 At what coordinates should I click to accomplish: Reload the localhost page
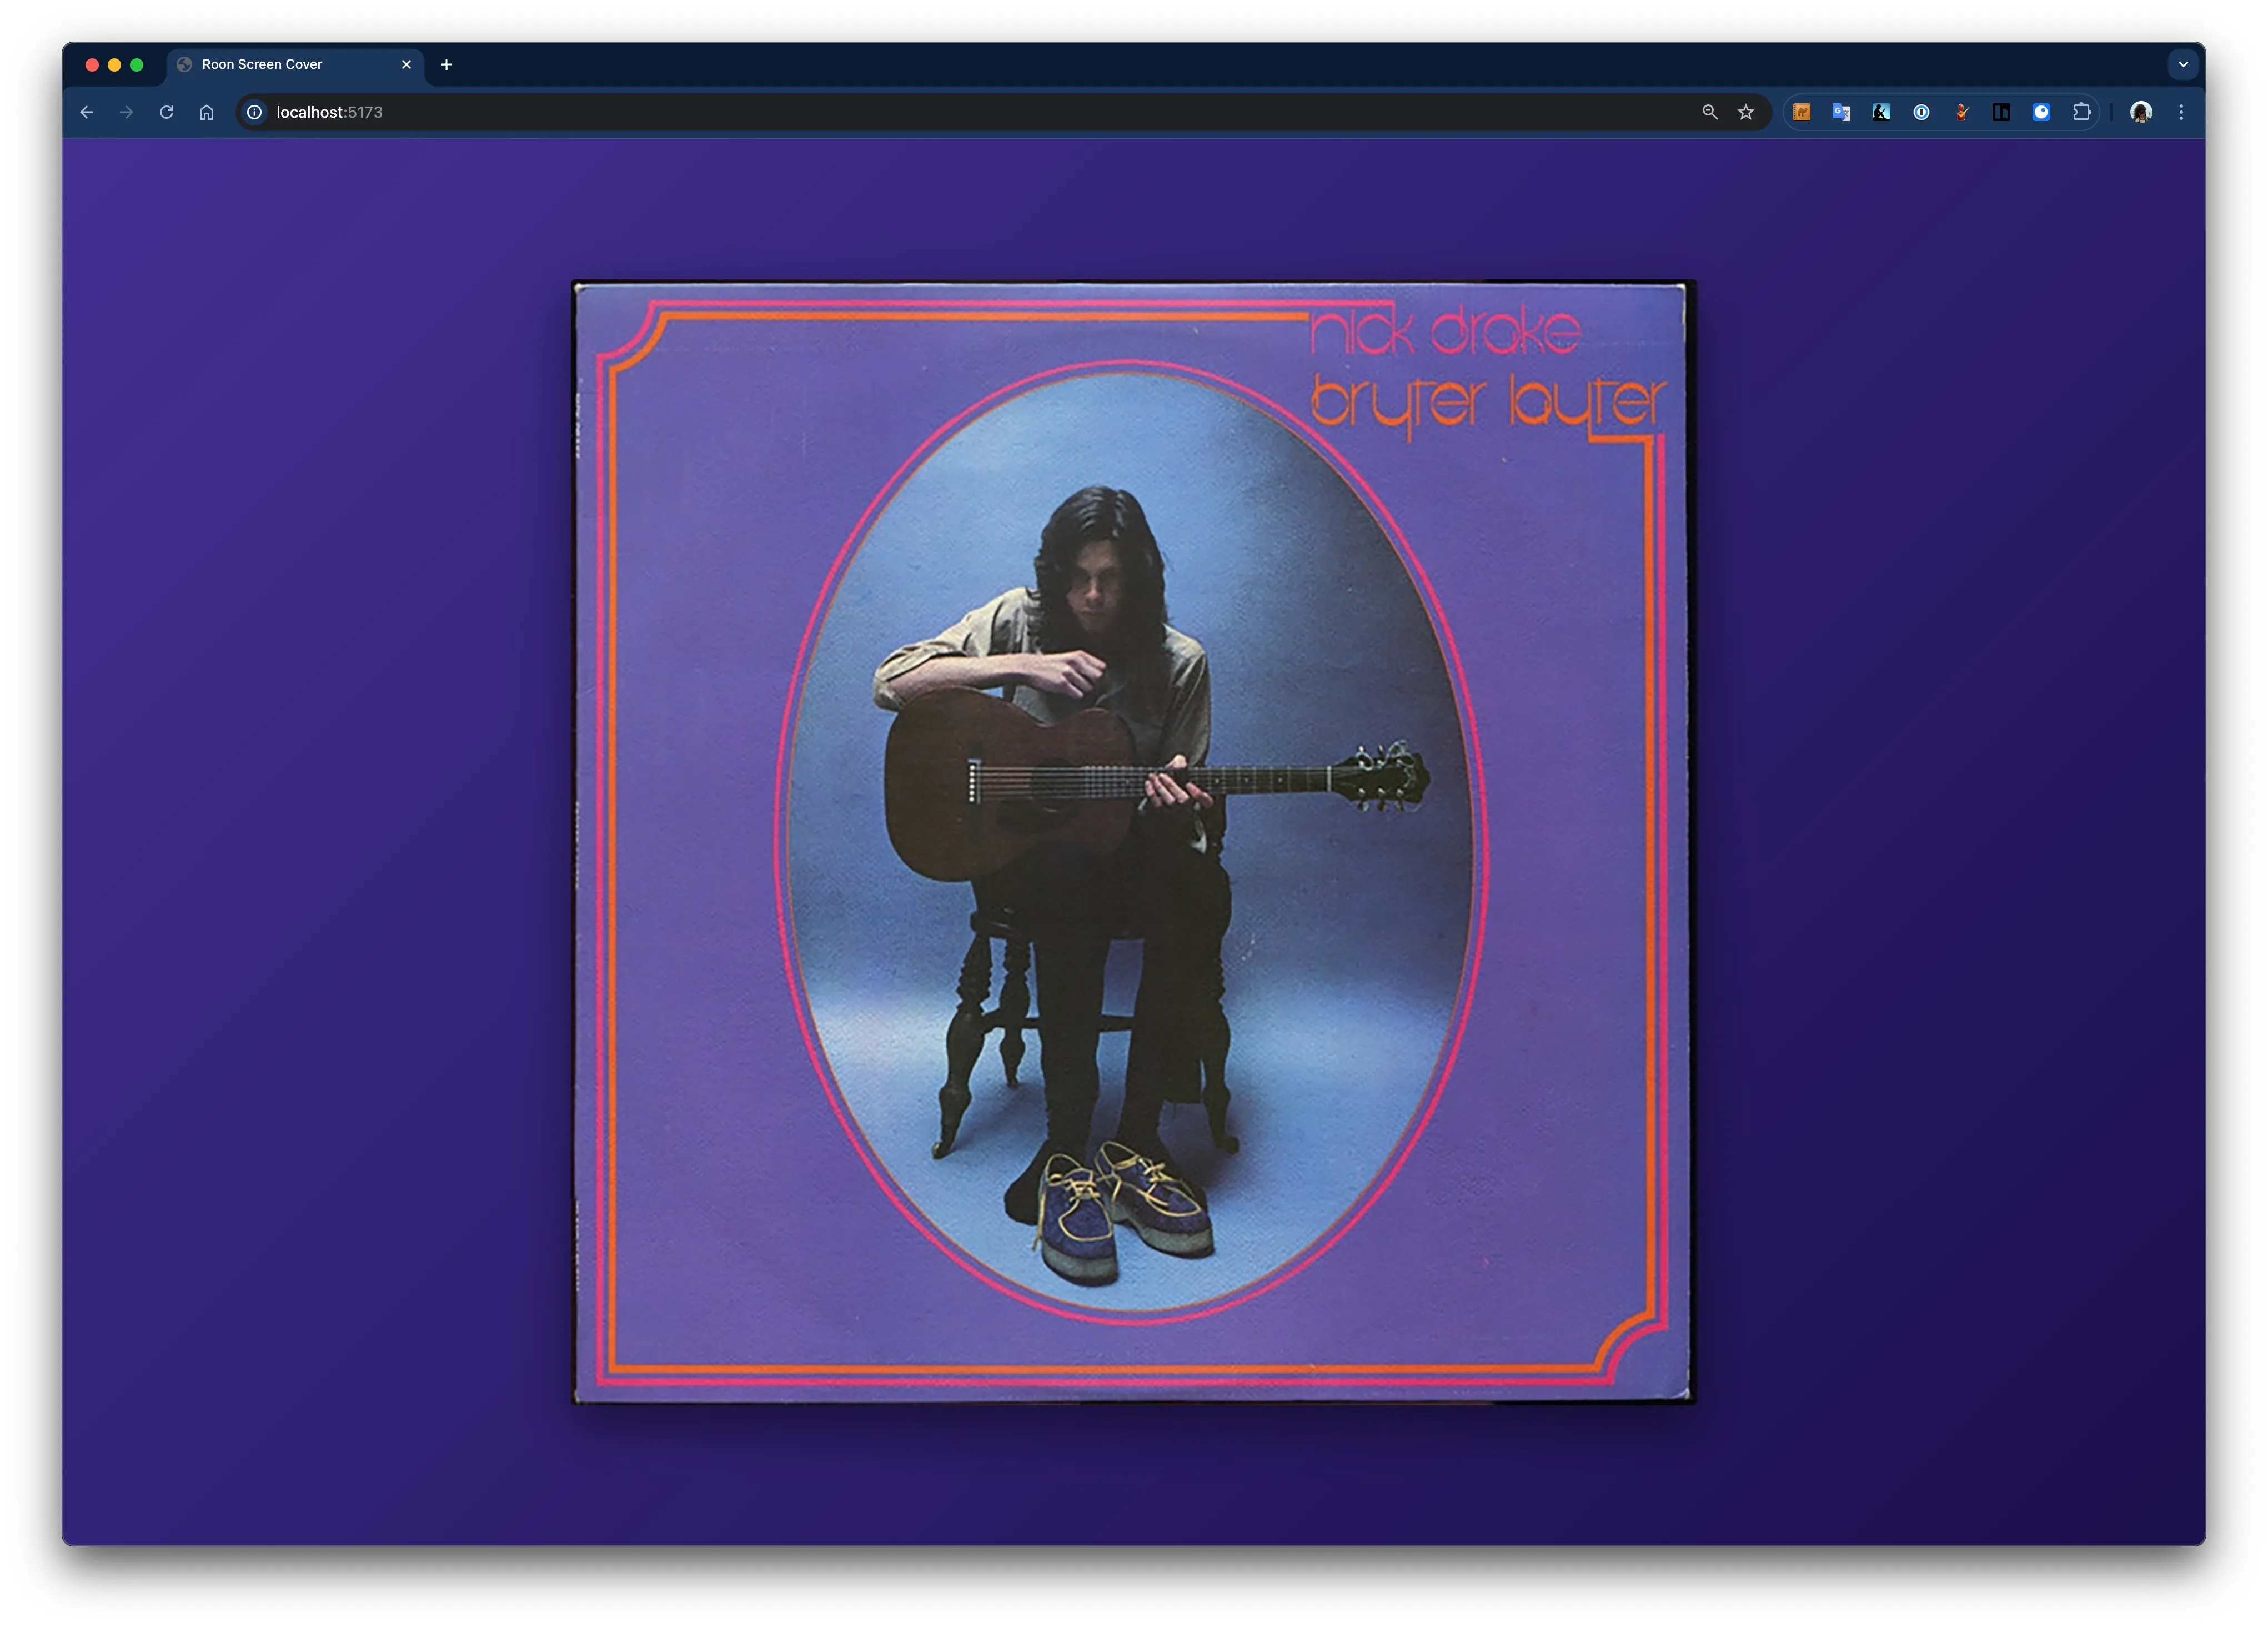[167, 112]
